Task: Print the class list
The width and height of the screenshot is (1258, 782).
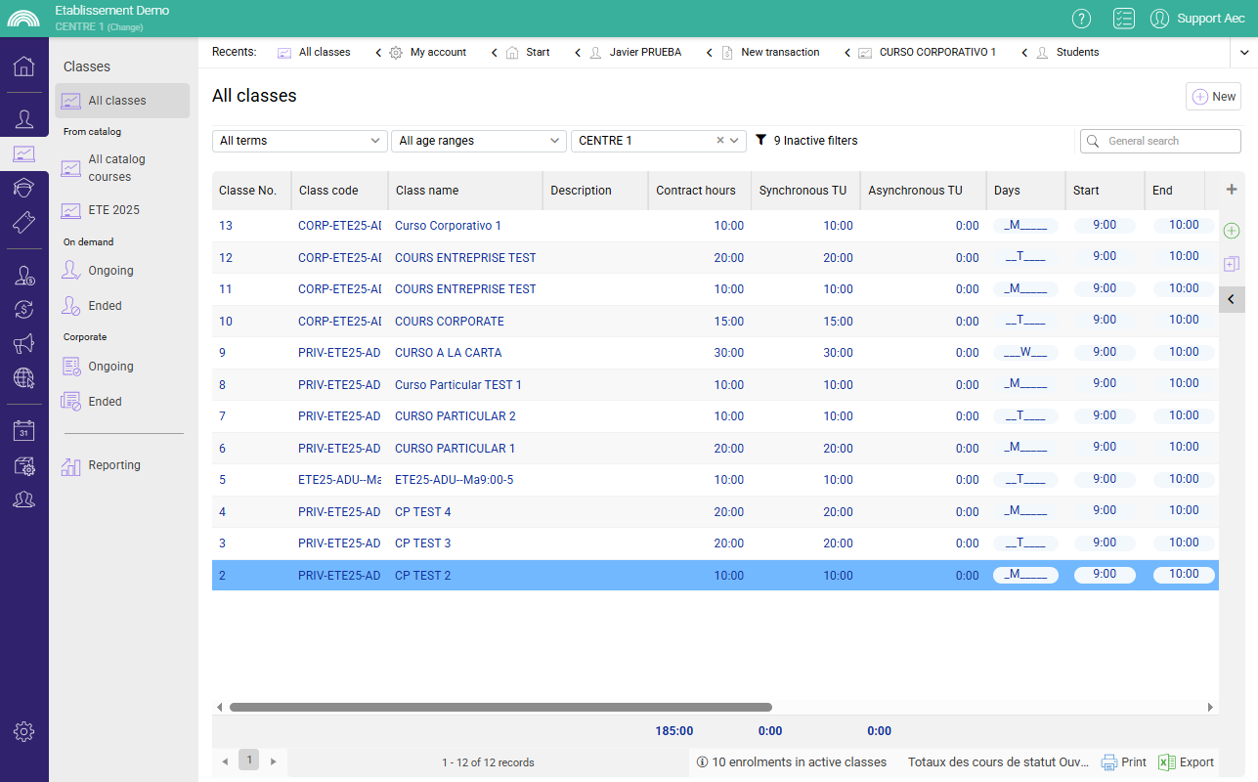Action: (1124, 762)
